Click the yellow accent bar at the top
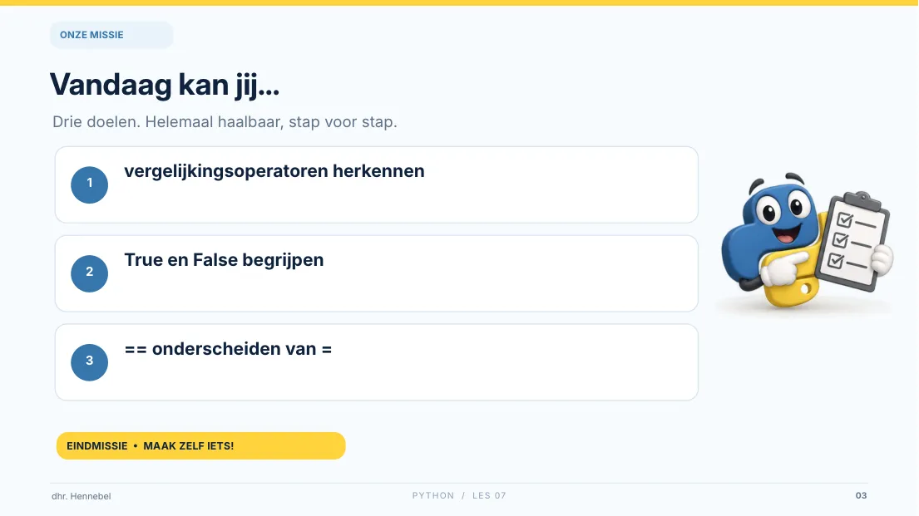This screenshot has width=919, height=516. 459,3
